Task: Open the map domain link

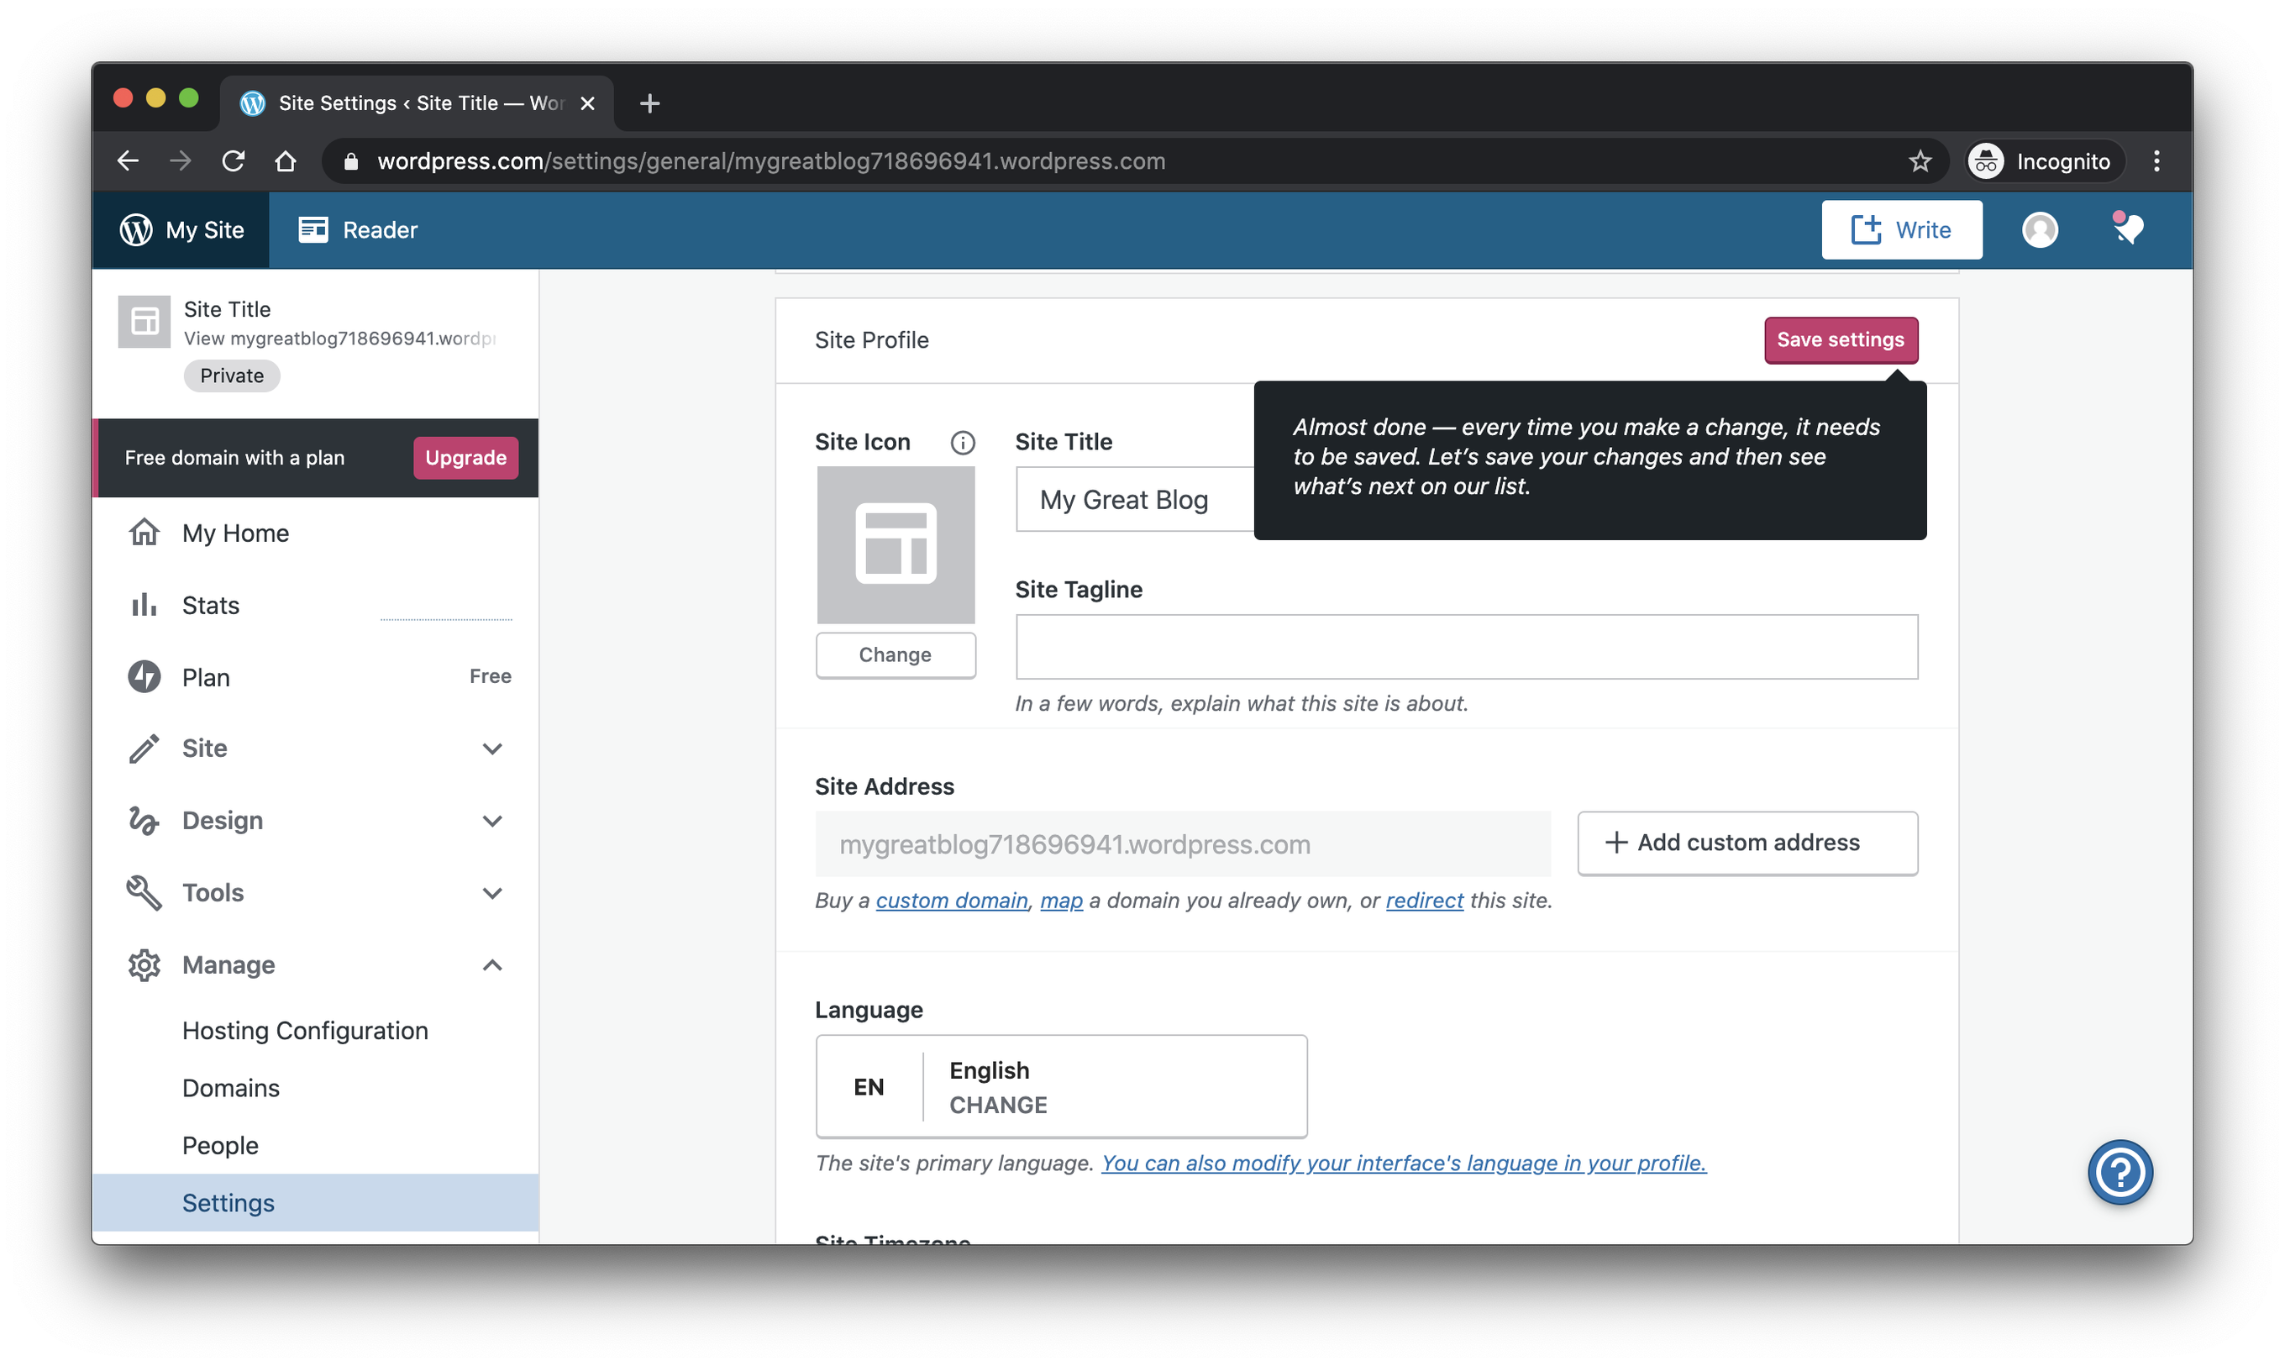Action: pos(1061,901)
